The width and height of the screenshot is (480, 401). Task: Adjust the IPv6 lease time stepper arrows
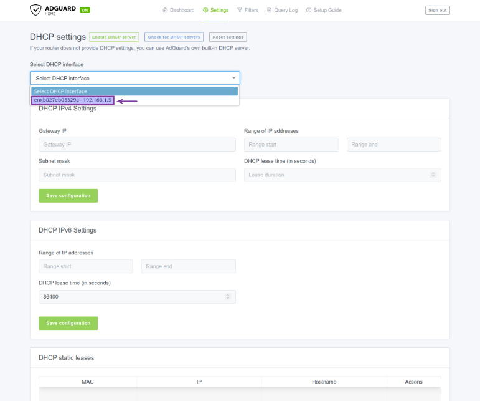pos(228,297)
